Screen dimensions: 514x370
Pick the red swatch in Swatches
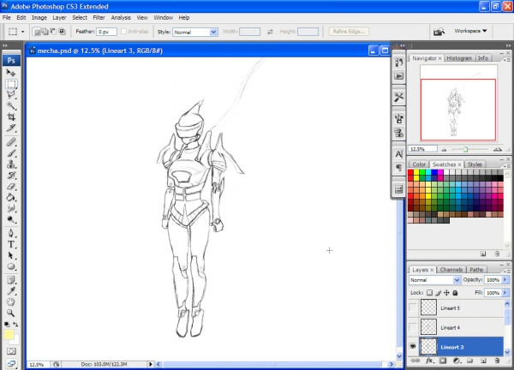coord(410,172)
